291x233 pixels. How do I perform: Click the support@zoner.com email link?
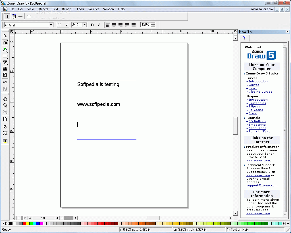click(x=262, y=186)
